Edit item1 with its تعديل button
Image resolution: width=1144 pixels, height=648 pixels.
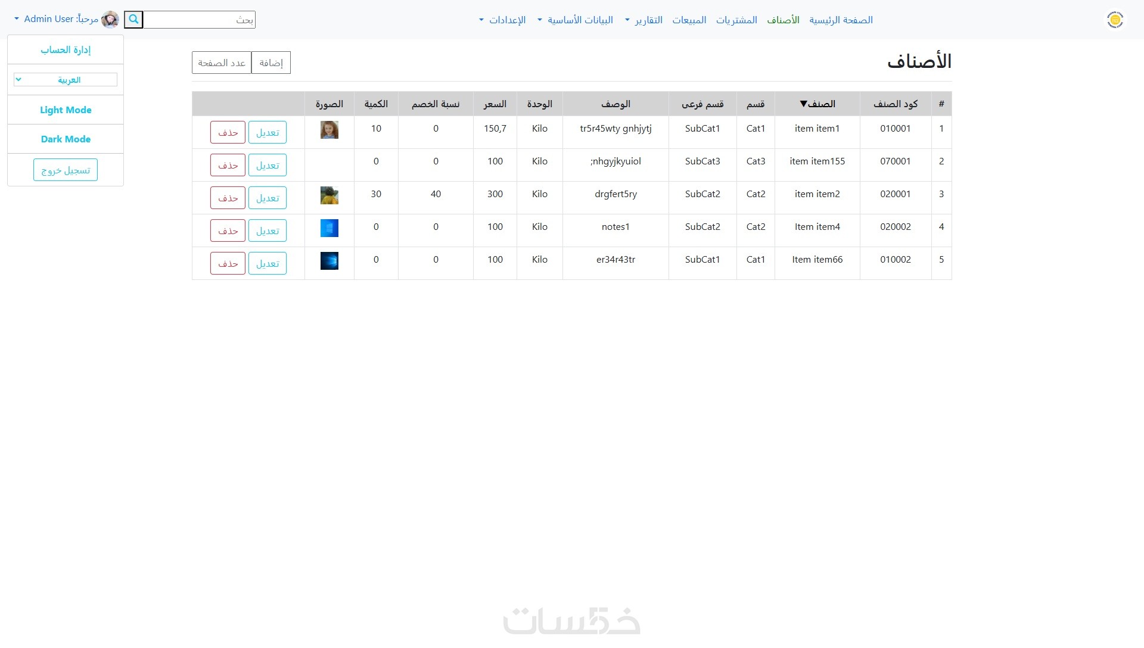click(x=268, y=133)
